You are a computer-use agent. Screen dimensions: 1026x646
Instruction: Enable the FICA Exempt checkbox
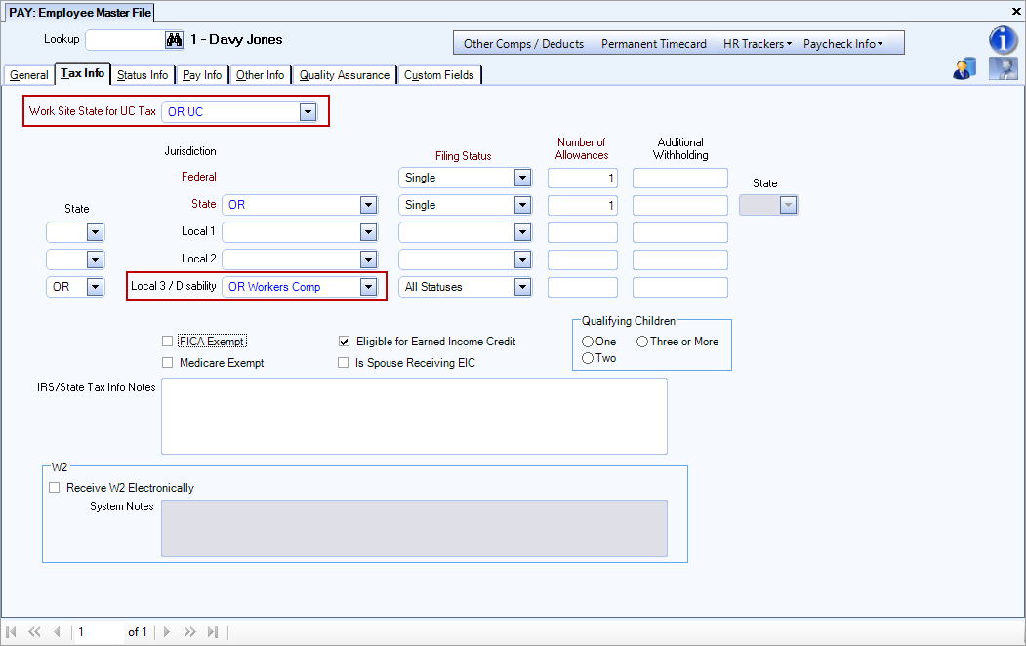(167, 342)
